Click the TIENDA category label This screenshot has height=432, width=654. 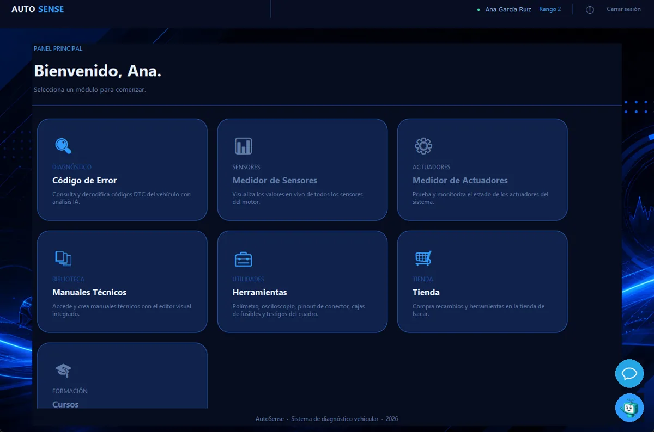point(423,279)
